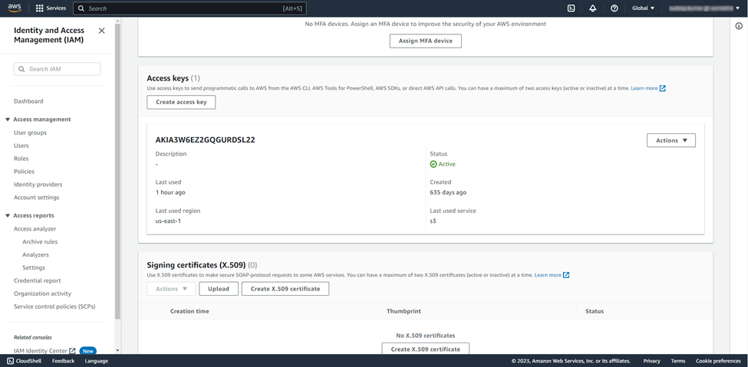Screen dimensions: 748x367
Task: Open Identity providers in sidebar
Action: pyautogui.click(x=38, y=184)
